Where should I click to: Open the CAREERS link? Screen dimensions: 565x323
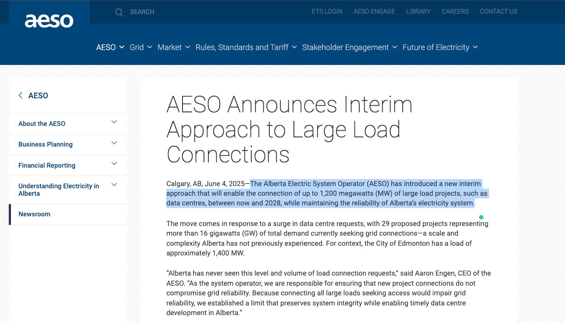point(455,11)
